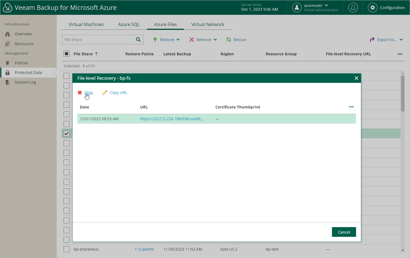Click the scrollbar up arrow
The height and width of the screenshot is (258, 410).
(x=403, y=73)
